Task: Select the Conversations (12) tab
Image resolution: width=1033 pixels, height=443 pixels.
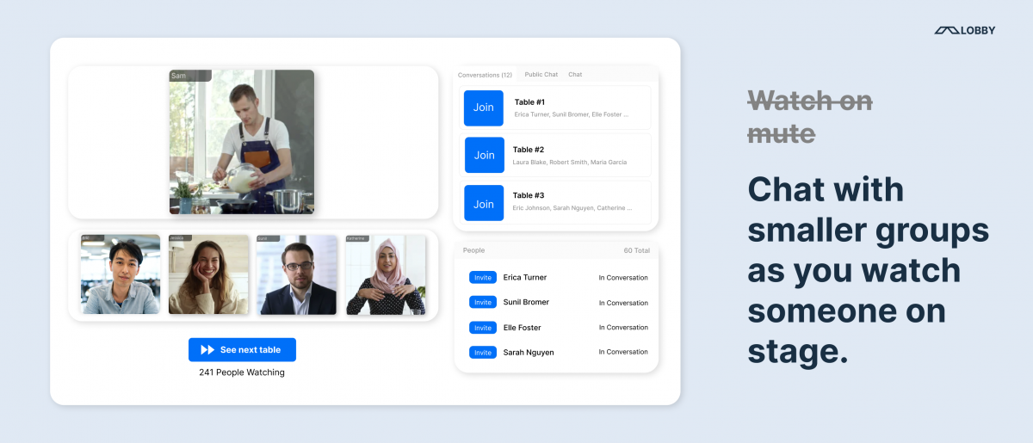Action: pyautogui.click(x=485, y=75)
